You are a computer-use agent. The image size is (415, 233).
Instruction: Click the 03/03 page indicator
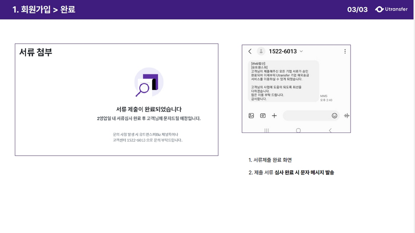357,10
